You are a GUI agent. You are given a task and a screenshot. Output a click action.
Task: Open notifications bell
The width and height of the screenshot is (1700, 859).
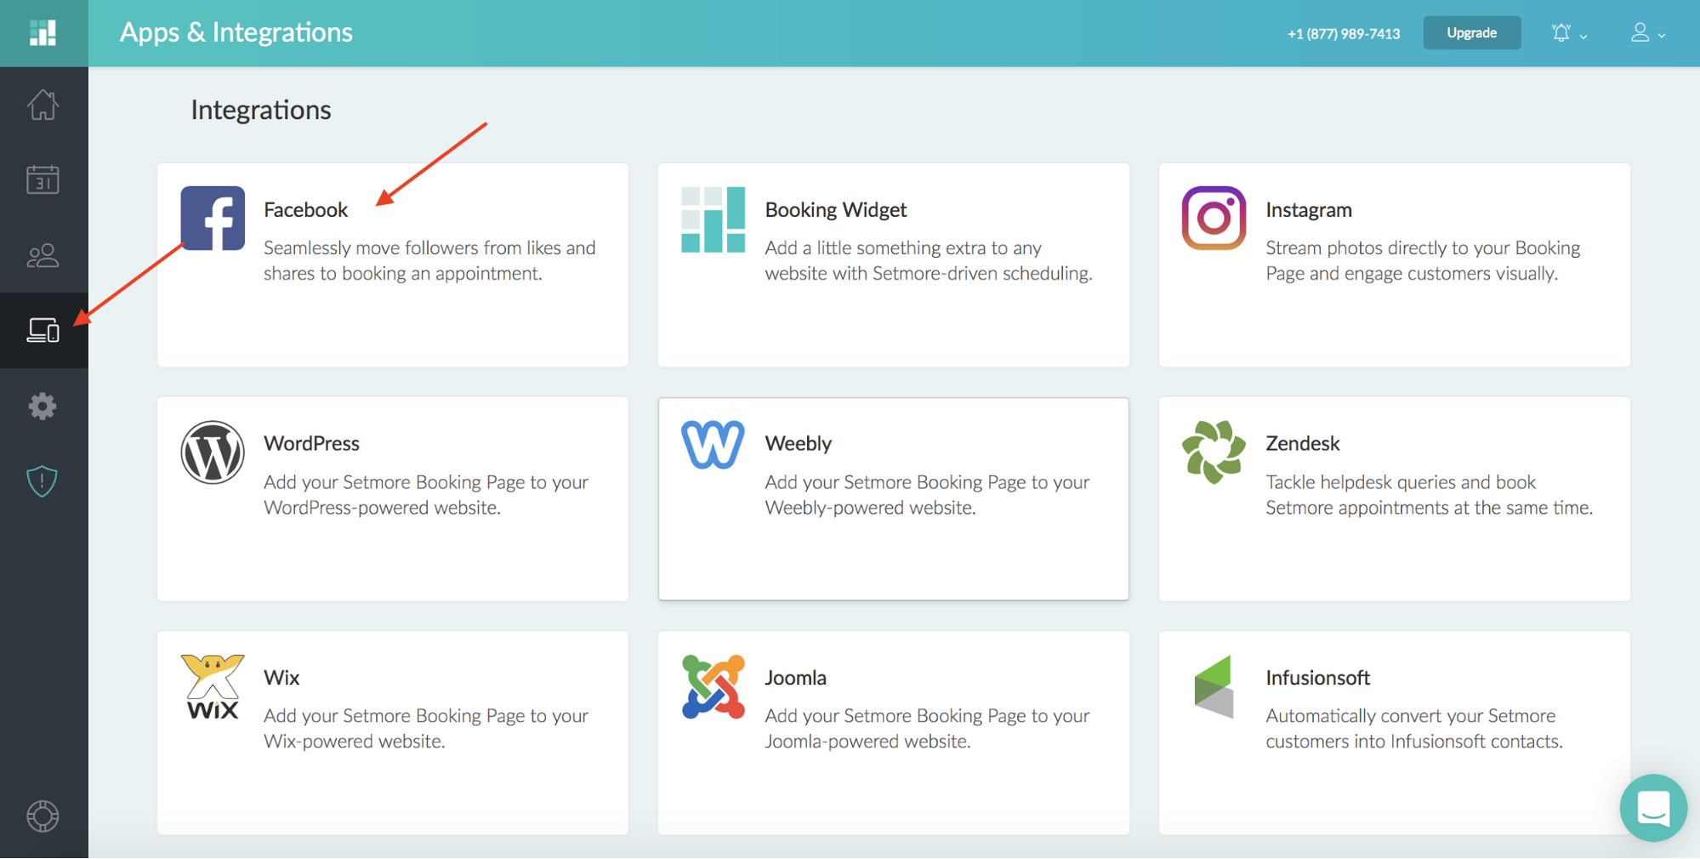click(1561, 33)
